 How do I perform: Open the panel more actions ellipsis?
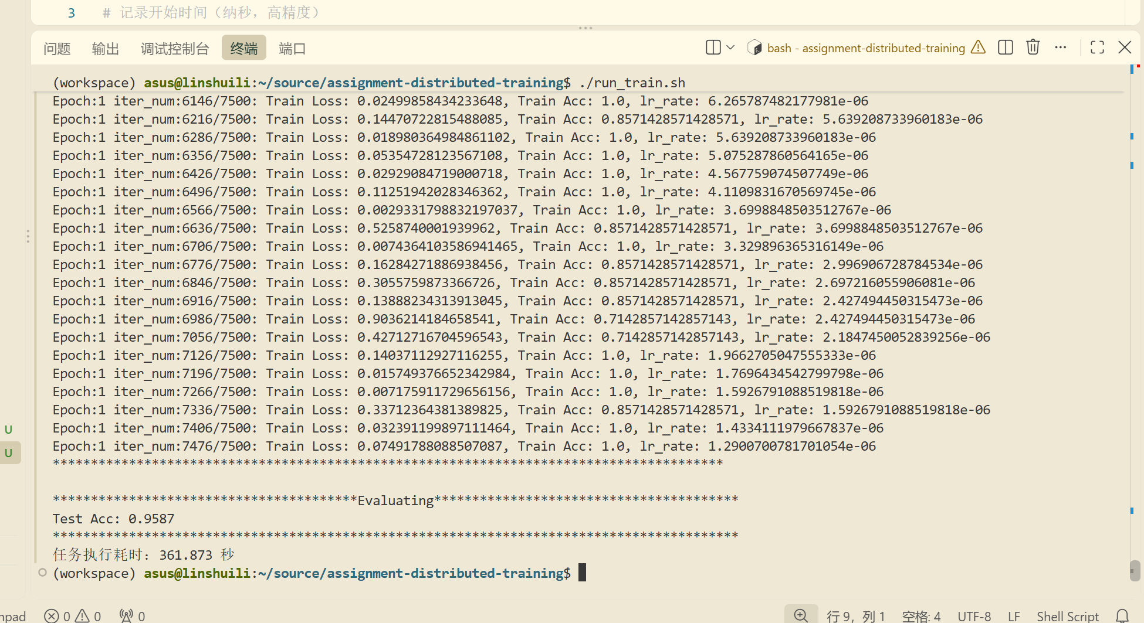(x=1061, y=47)
